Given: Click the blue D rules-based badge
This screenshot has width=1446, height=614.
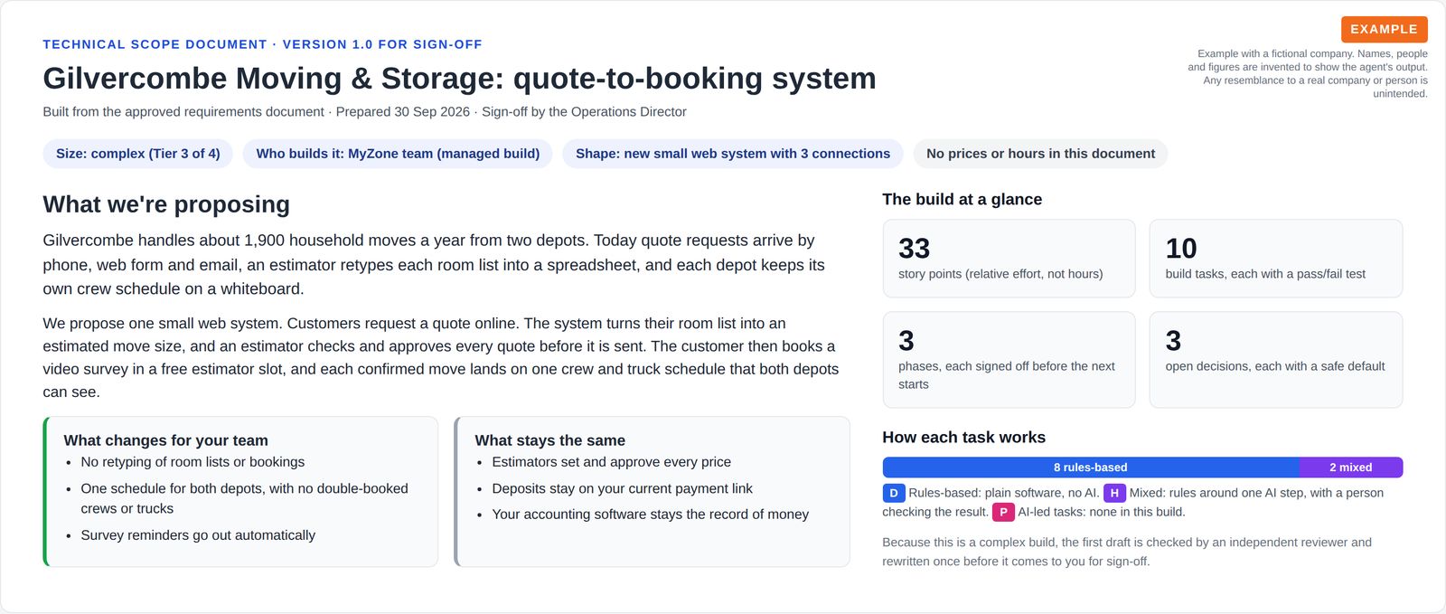Looking at the screenshot, I should [893, 493].
